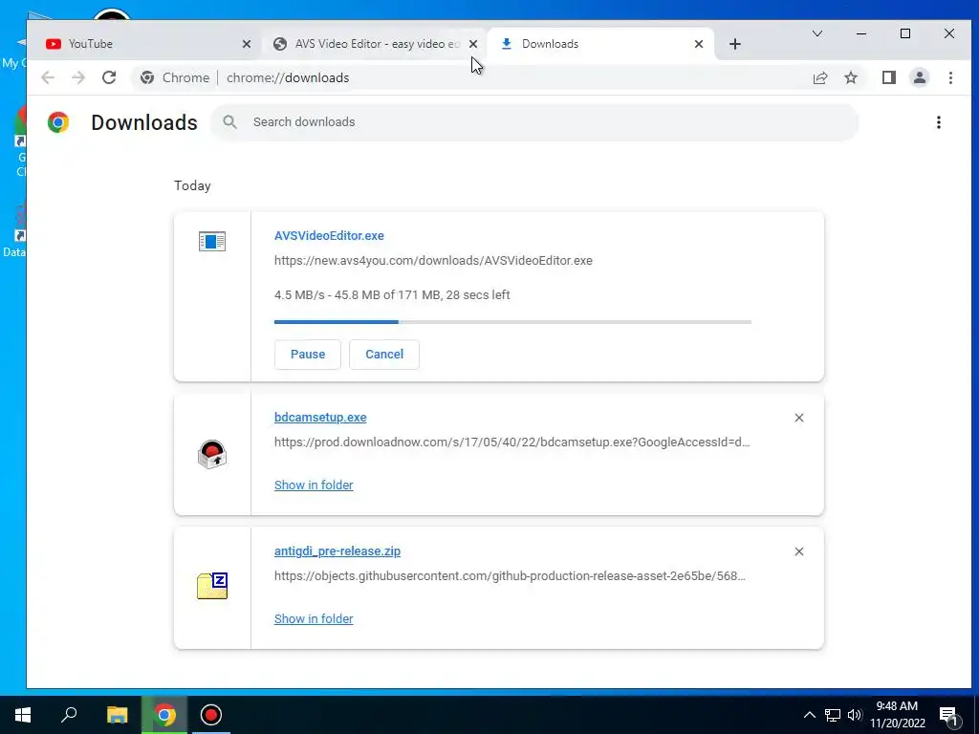Screen dimensions: 979x734
Task: Open File Explorer from the taskbar
Action: pyautogui.click(x=117, y=715)
